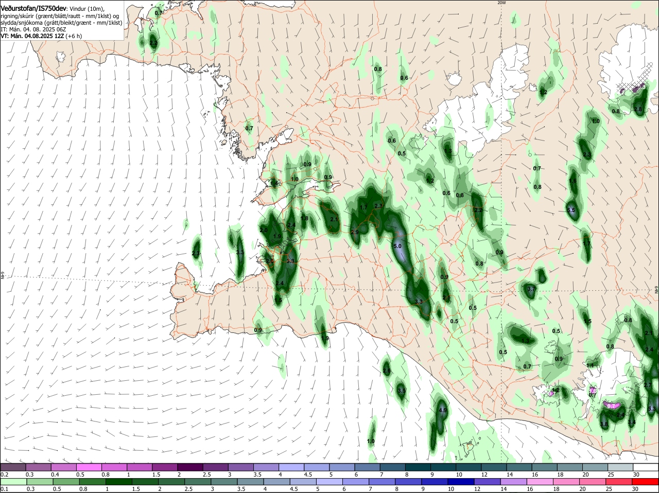This screenshot has height=493, width=659.
Task: Select the red bottom-legend swatch starting at 25
Action: tap(619, 482)
